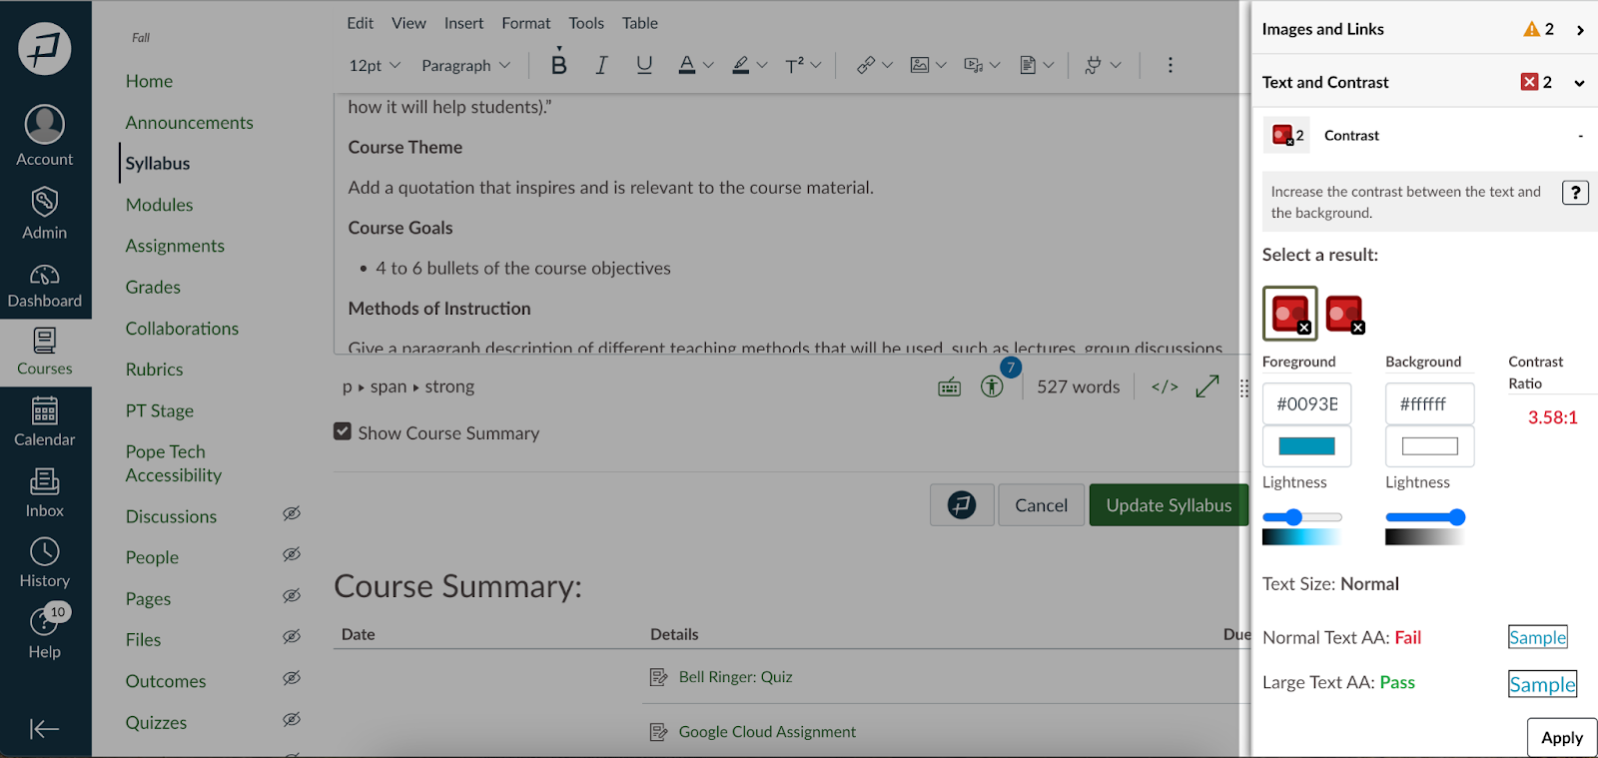Open Google Cloud Assignment link

click(x=767, y=732)
